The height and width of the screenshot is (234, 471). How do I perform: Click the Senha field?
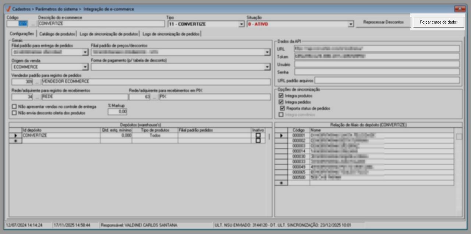[377, 72]
